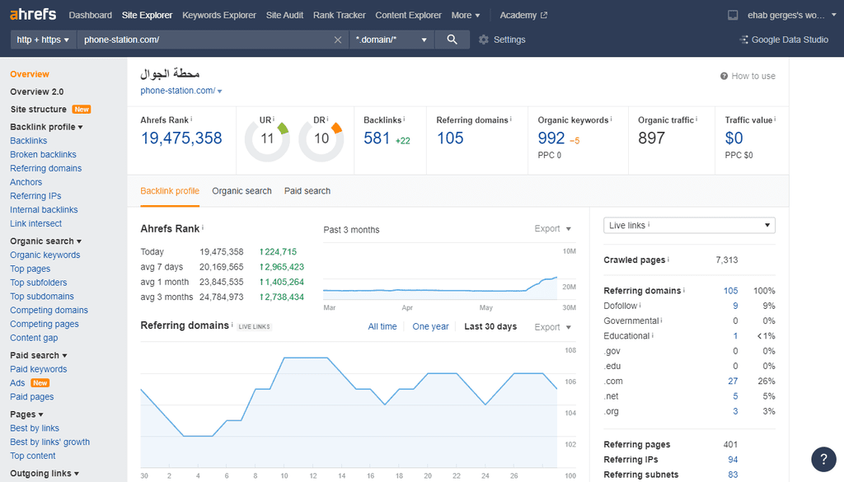The image size is (844, 482).
Task: Open Anchors report
Action: 26,182
